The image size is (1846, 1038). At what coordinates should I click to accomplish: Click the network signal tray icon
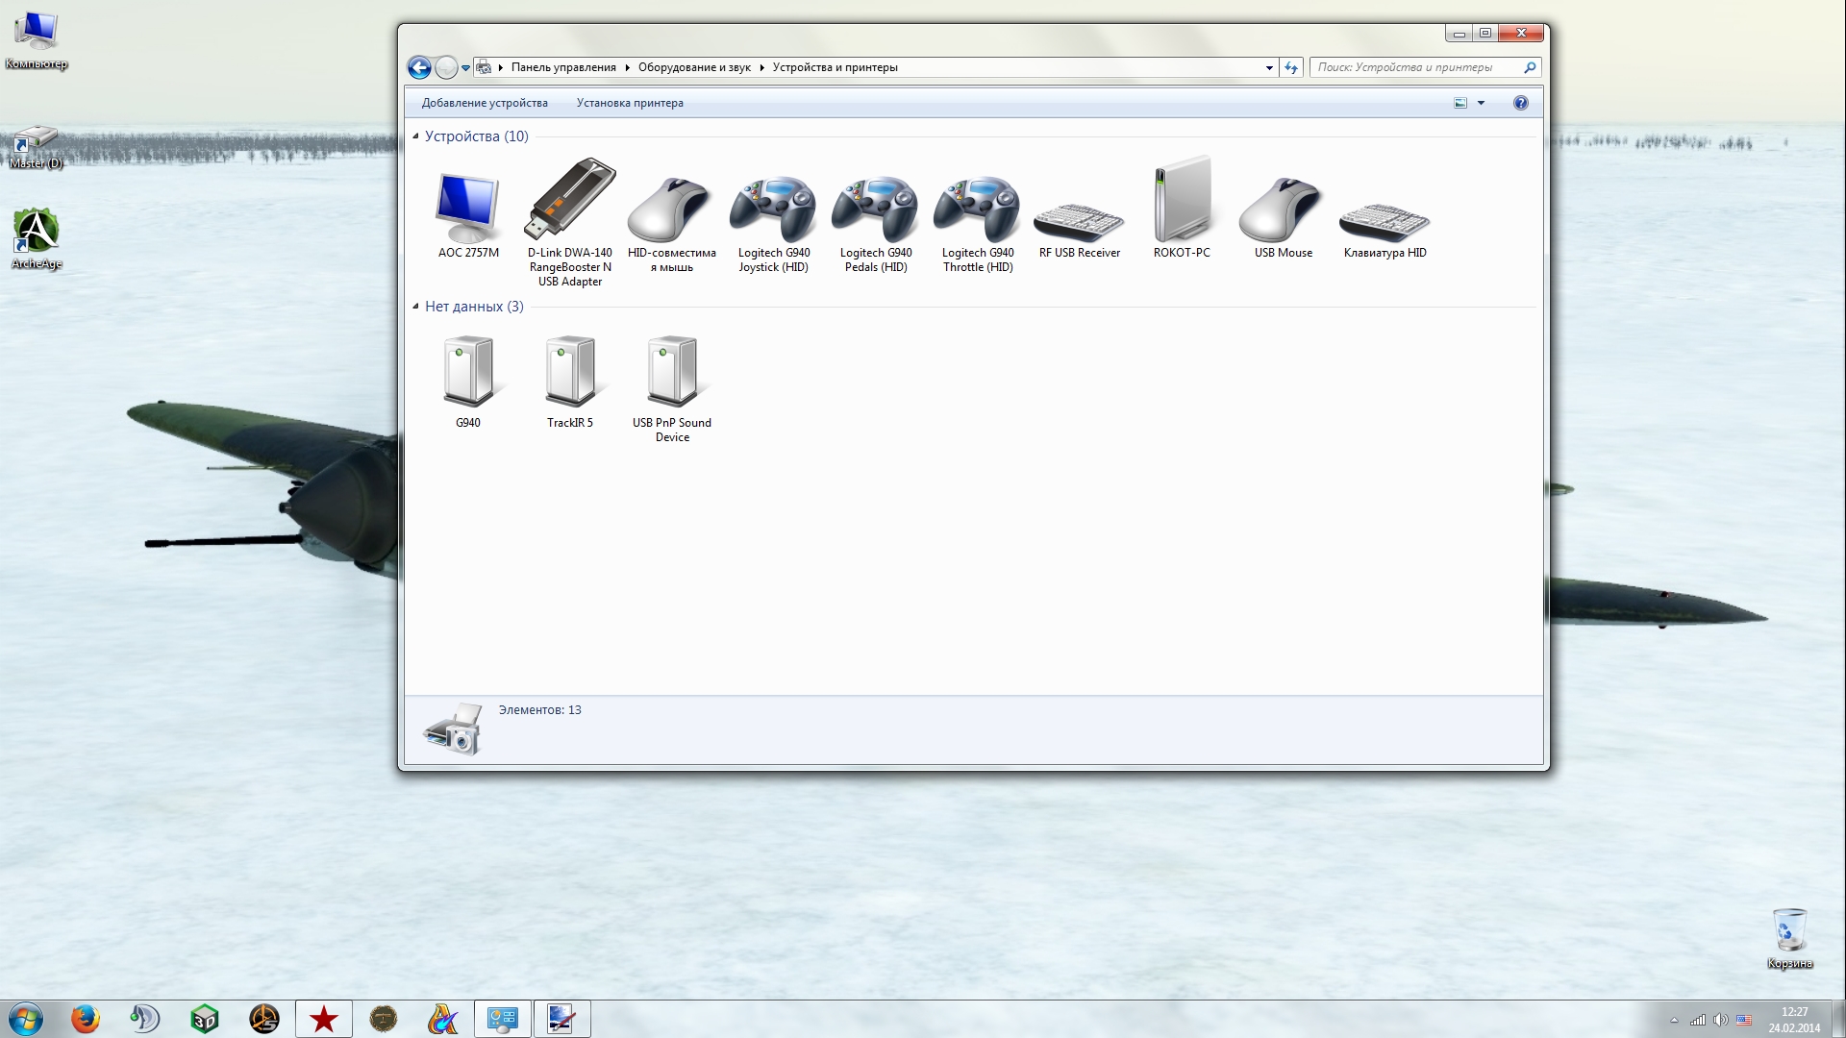[x=1698, y=1020]
